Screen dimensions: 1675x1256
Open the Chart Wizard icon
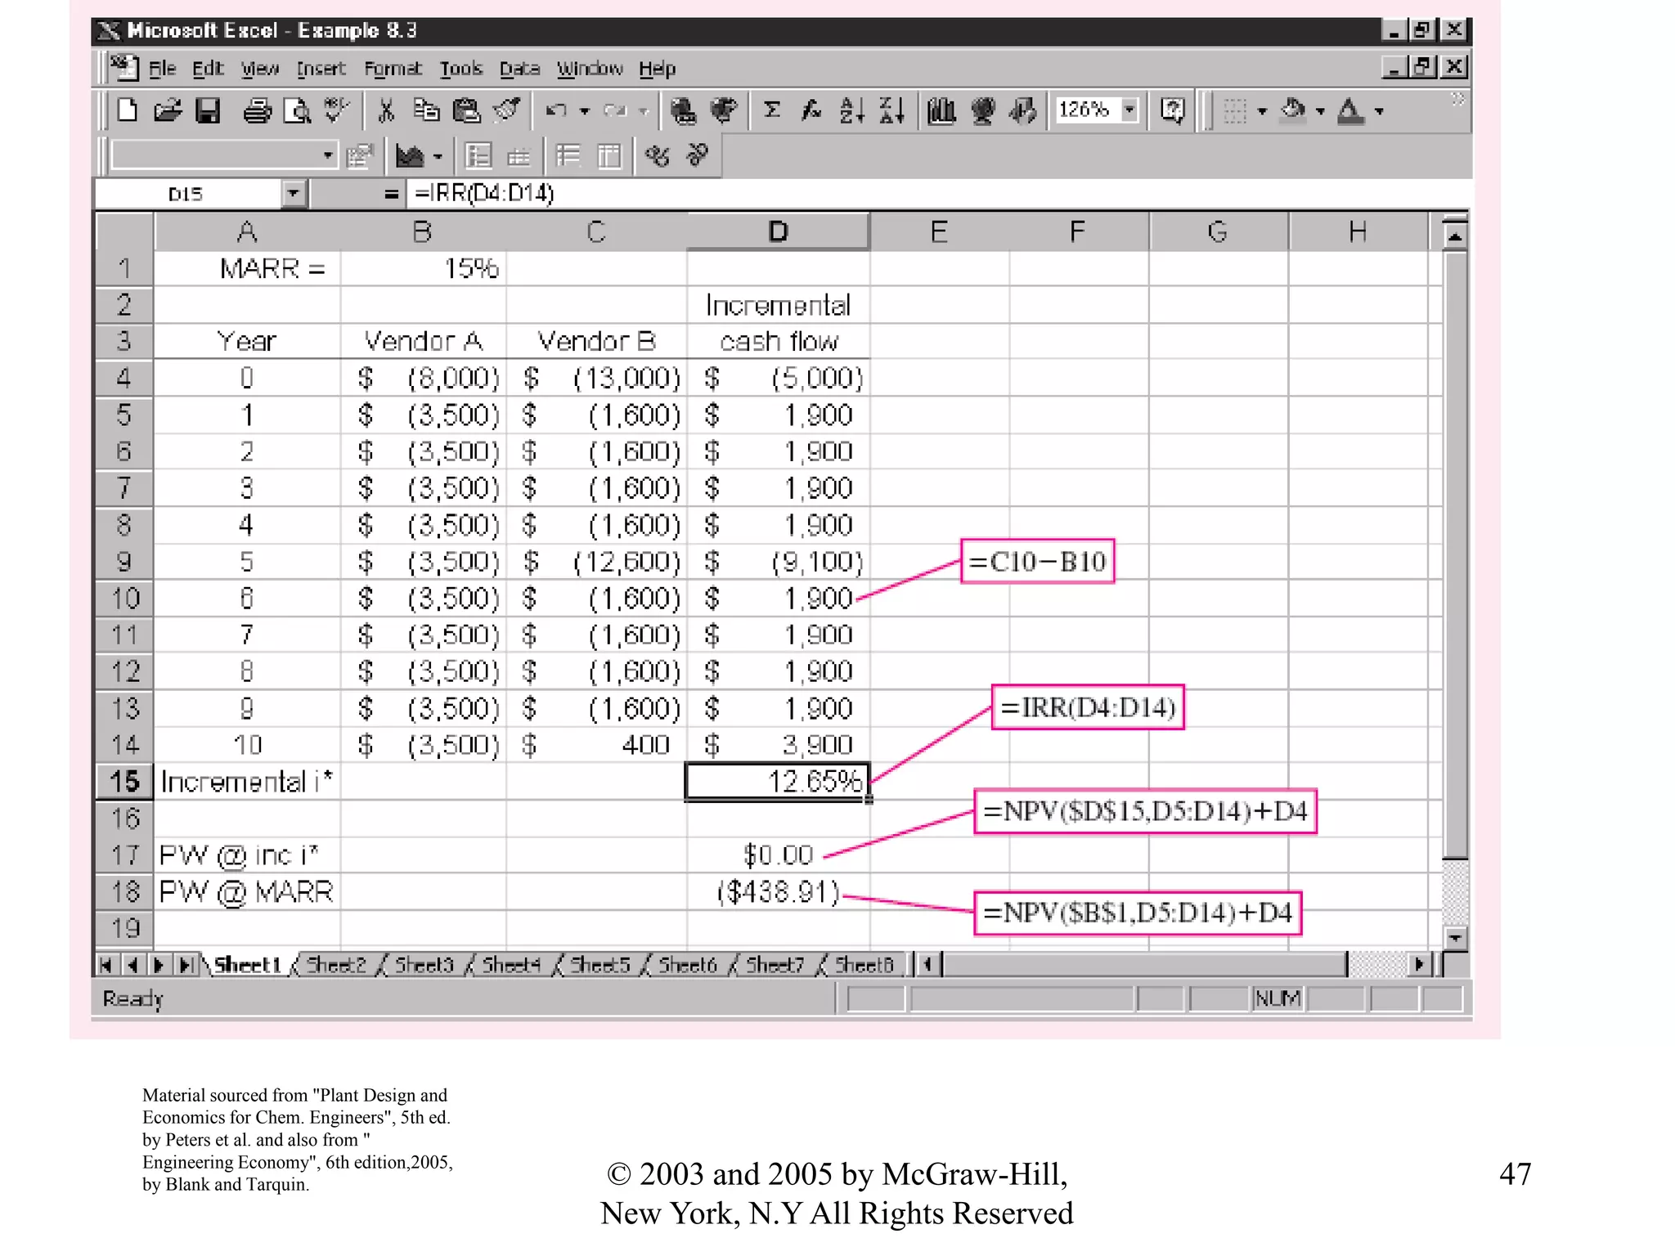point(941,110)
